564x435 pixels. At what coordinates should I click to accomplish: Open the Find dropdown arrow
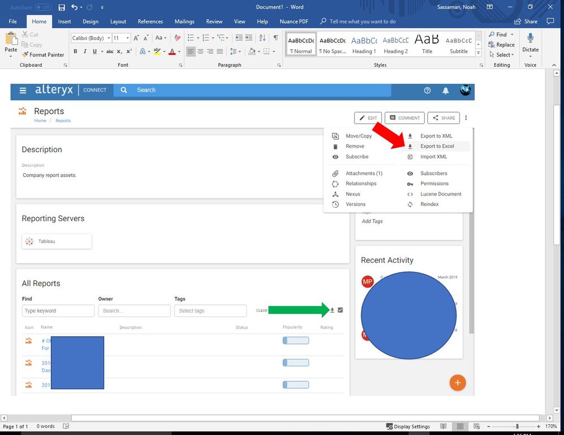coord(512,35)
